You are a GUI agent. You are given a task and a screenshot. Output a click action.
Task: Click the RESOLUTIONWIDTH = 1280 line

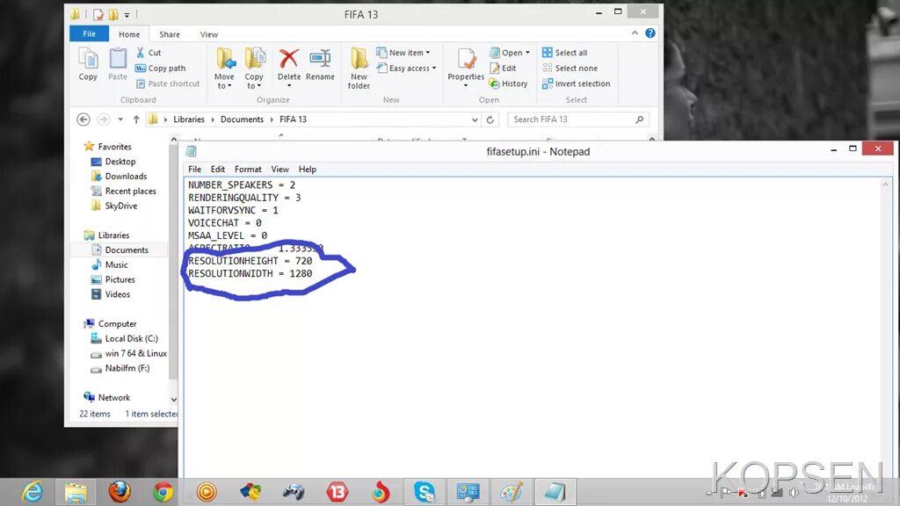[x=250, y=274]
